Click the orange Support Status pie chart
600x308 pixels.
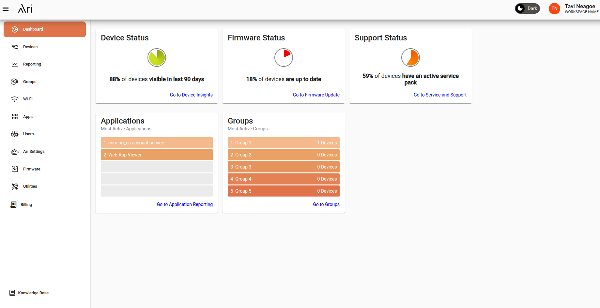410,58
